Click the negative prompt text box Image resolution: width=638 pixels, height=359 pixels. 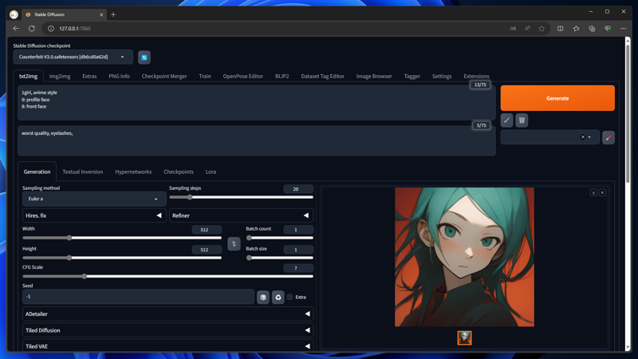pyautogui.click(x=256, y=141)
